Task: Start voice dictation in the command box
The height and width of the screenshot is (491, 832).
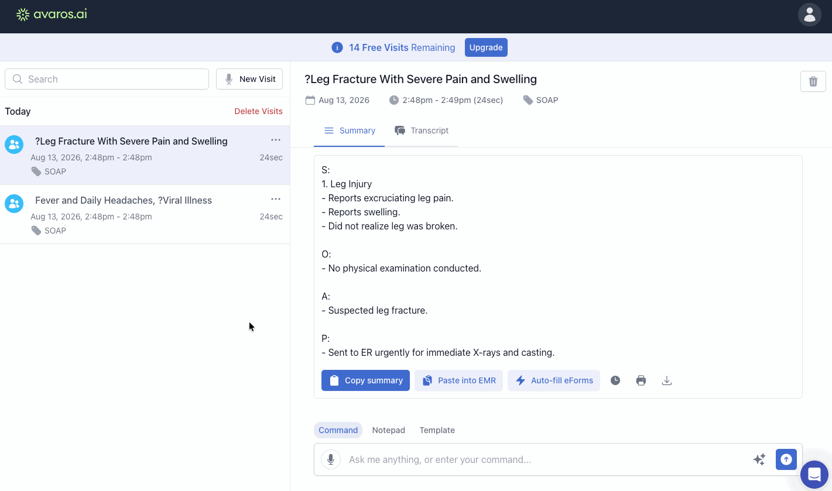Action: click(x=331, y=459)
